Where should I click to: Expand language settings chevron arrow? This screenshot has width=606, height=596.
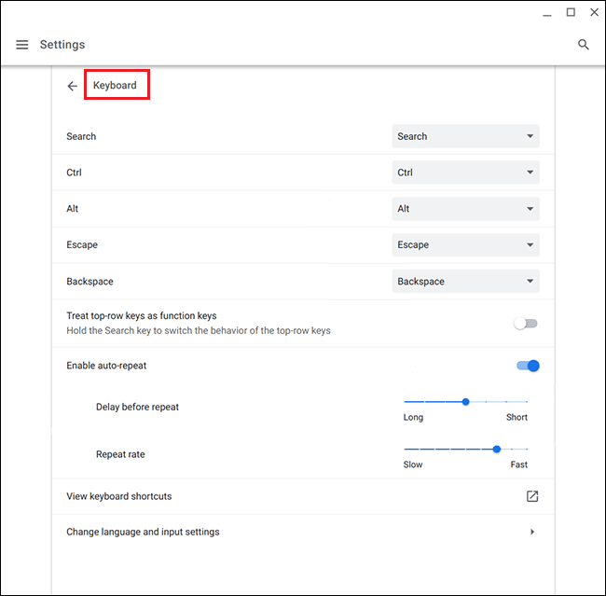[532, 532]
